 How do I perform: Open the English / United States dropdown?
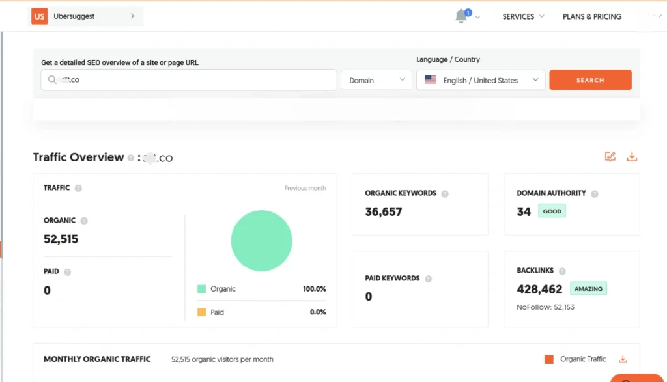coord(481,80)
